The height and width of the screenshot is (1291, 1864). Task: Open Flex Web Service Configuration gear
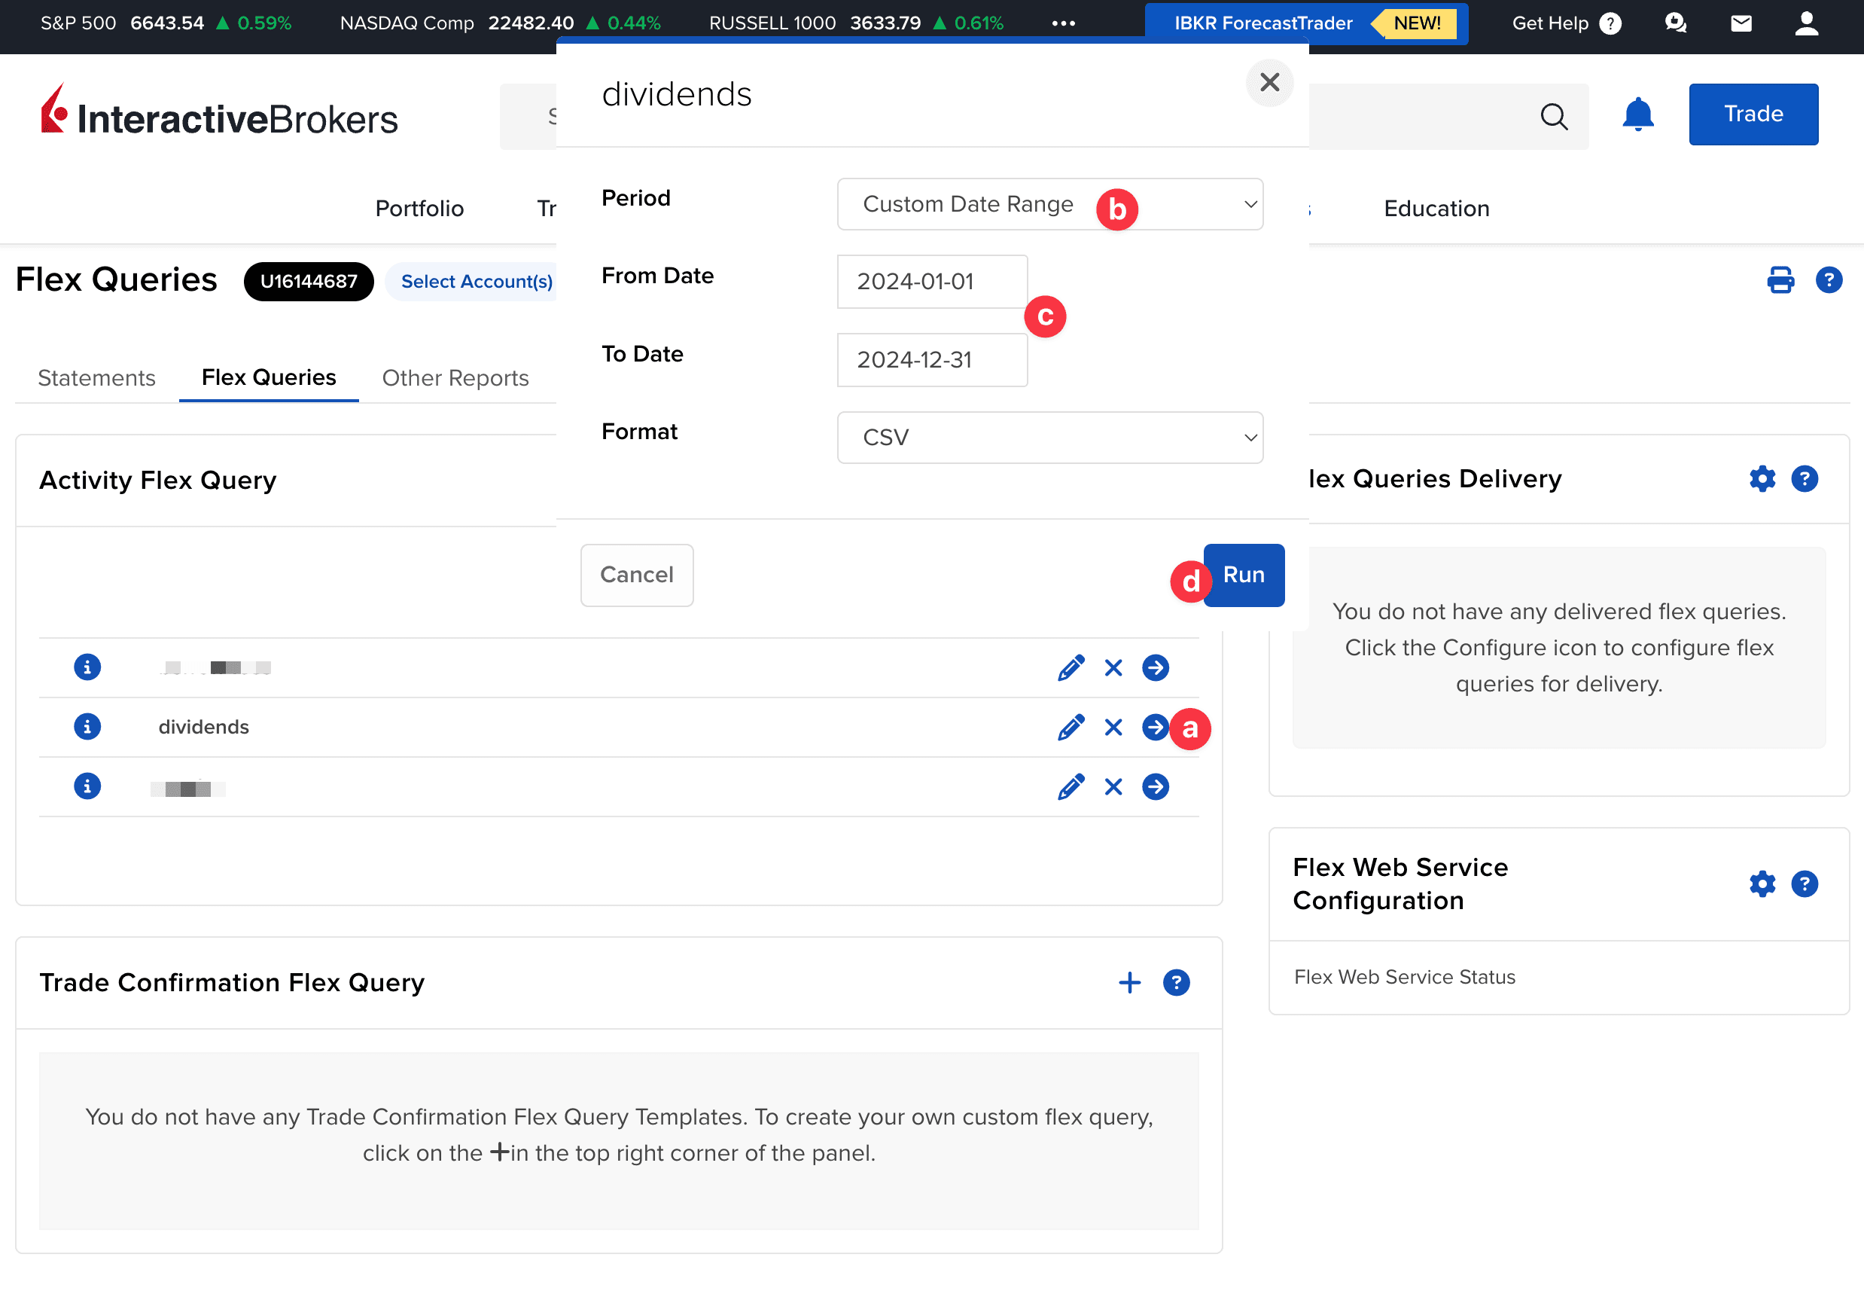click(x=1762, y=884)
